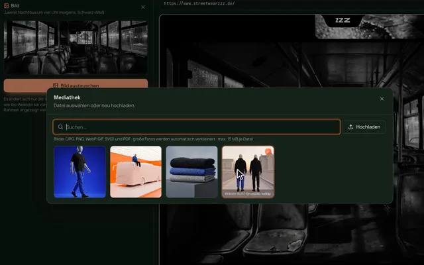Click the zzz logo in website preview

[x=343, y=21]
